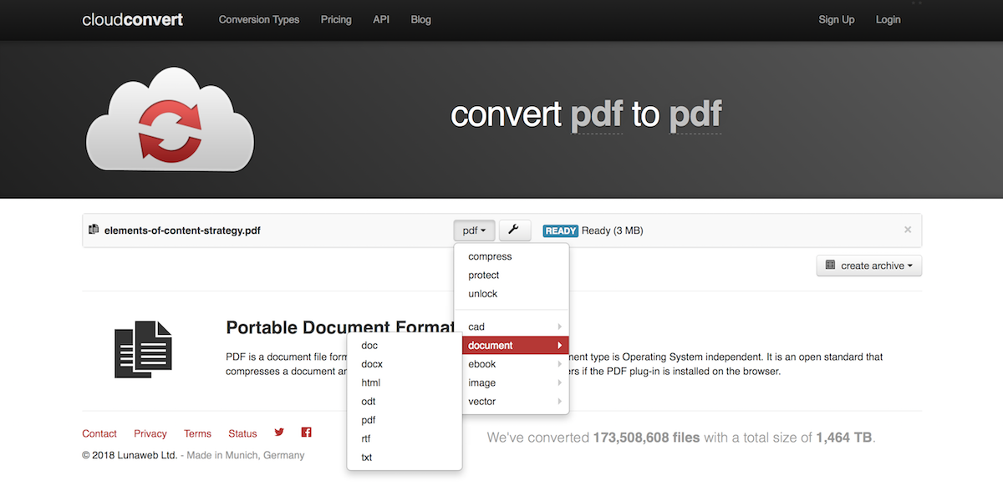The width and height of the screenshot is (1003, 501).
Task: Open the Facebook icon link
Action: point(306,433)
